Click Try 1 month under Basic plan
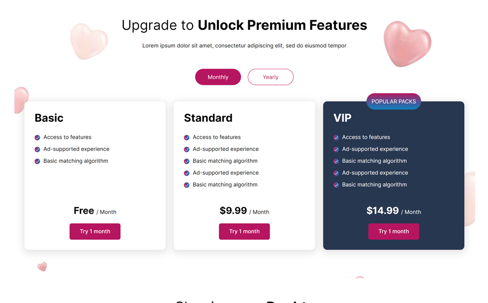The image size is (488, 303). tap(95, 231)
